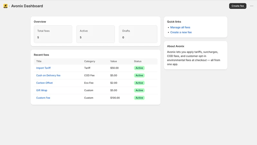The image size is (257, 145).
Task: Click the Overview heading
Action: point(40,22)
